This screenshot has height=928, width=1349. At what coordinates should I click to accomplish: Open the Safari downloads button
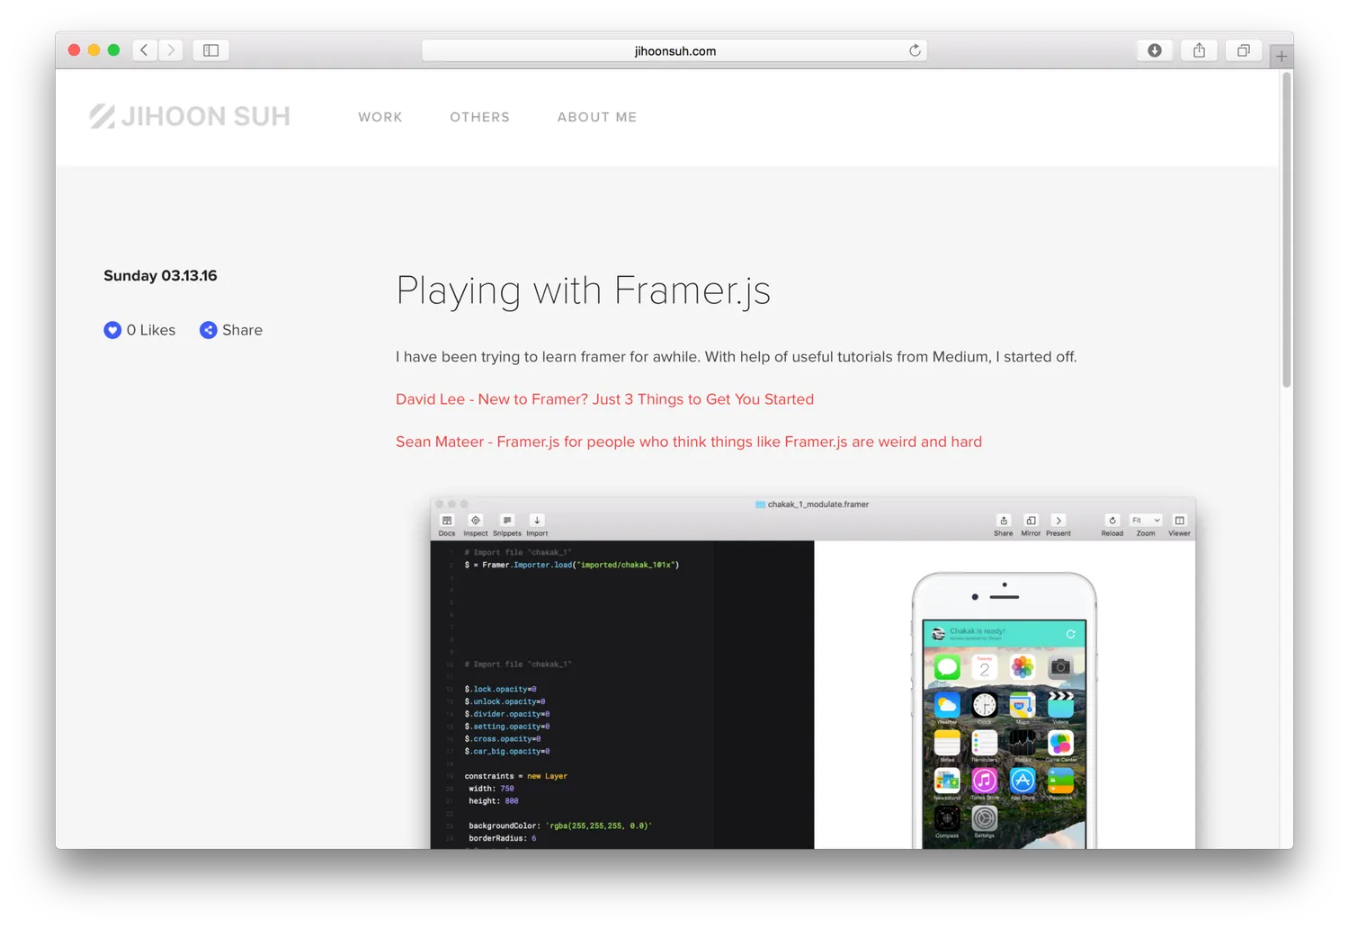pos(1155,50)
